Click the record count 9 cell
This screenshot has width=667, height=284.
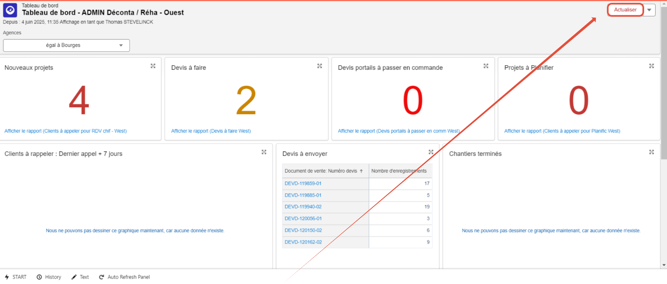401,242
